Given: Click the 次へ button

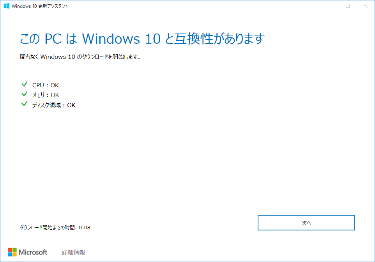Looking at the screenshot, I should 306,223.
